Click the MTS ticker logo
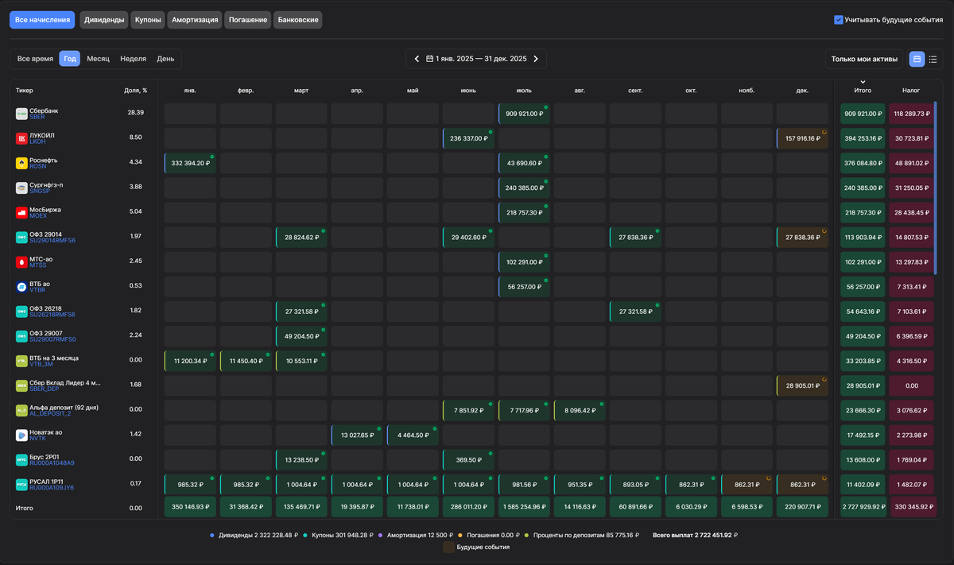The image size is (954, 565). [21, 261]
